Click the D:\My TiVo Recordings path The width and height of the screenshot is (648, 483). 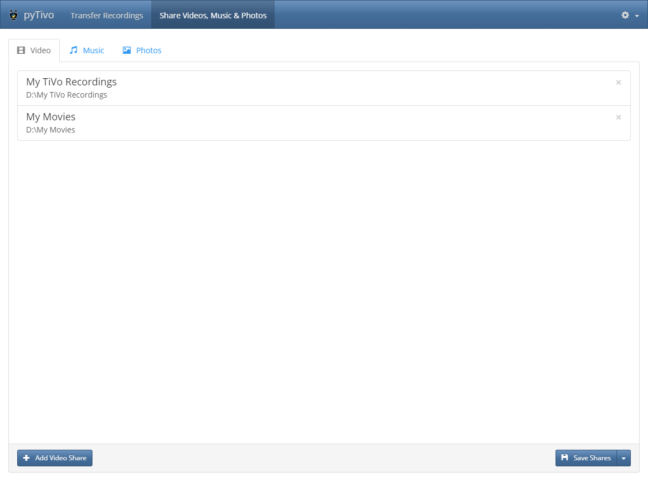point(66,95)
